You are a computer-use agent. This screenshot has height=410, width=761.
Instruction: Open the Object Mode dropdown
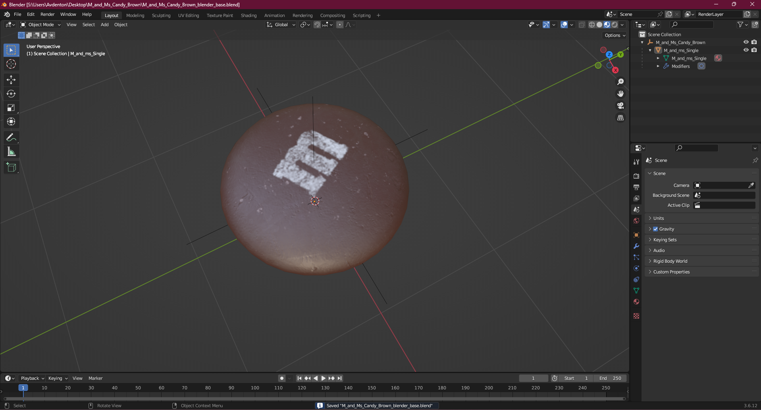(x=40, y=25)
